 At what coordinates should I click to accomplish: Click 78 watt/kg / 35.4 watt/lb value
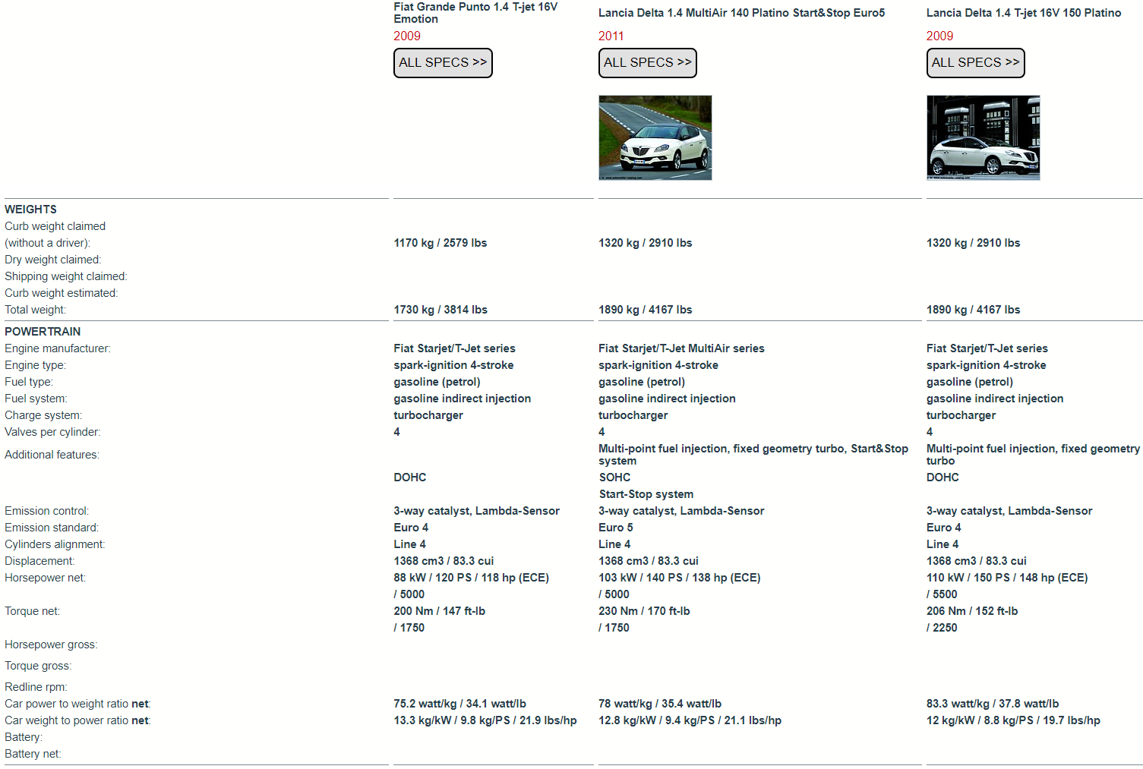coord(660,704)
